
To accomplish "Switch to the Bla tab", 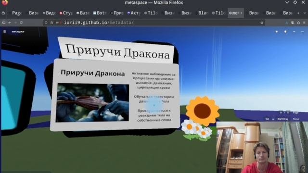I will (202, 13).
